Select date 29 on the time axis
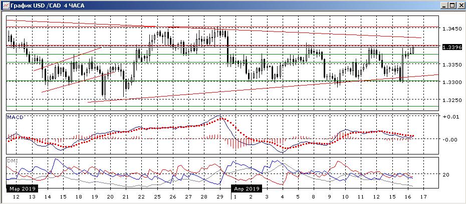Screen dimensions: 466x204 tap(218, 197)
